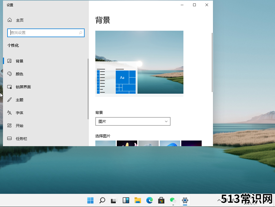The height and width of the screenshot is (207, 275).
Task: Open the Microsoft Store taskbar icon
Action: 161,200
